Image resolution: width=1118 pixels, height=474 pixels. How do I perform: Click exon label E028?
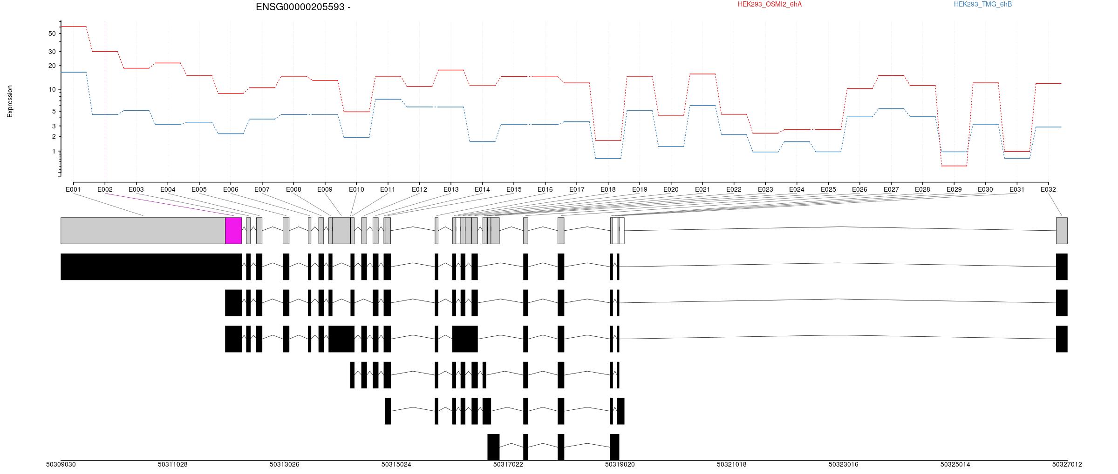[922, 189]
